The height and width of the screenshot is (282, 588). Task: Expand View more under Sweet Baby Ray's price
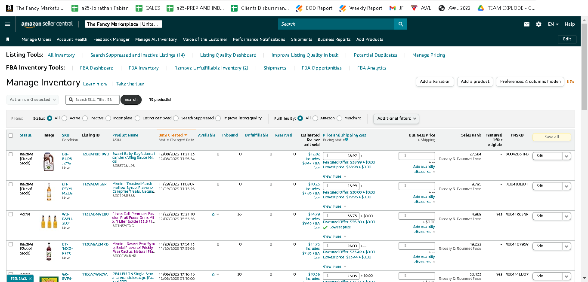pyautogui.click(x=334, y=176)
